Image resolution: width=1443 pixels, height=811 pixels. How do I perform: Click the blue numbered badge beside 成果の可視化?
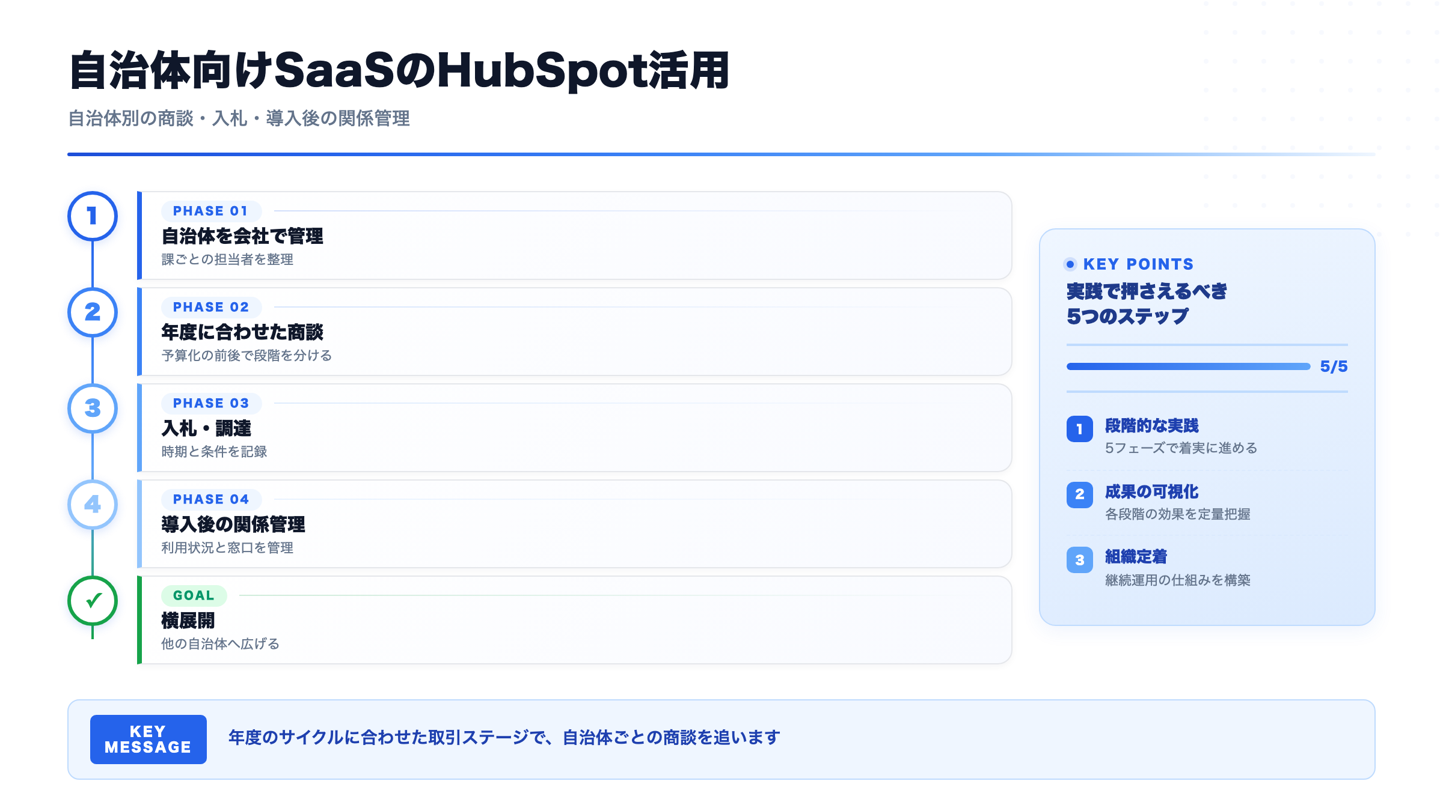pyautogui.click(x=1080, y=494)
